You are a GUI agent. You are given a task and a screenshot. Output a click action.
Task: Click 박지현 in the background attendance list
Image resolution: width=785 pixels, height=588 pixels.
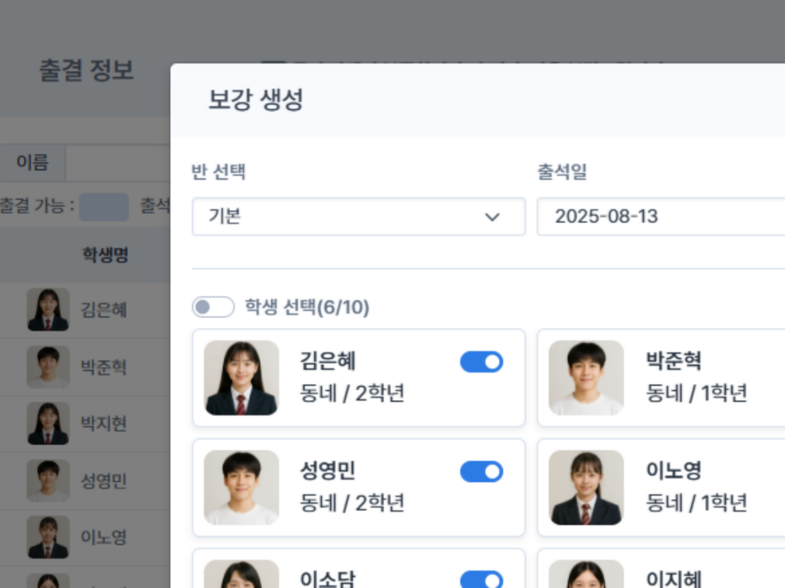tap(103, 423)
